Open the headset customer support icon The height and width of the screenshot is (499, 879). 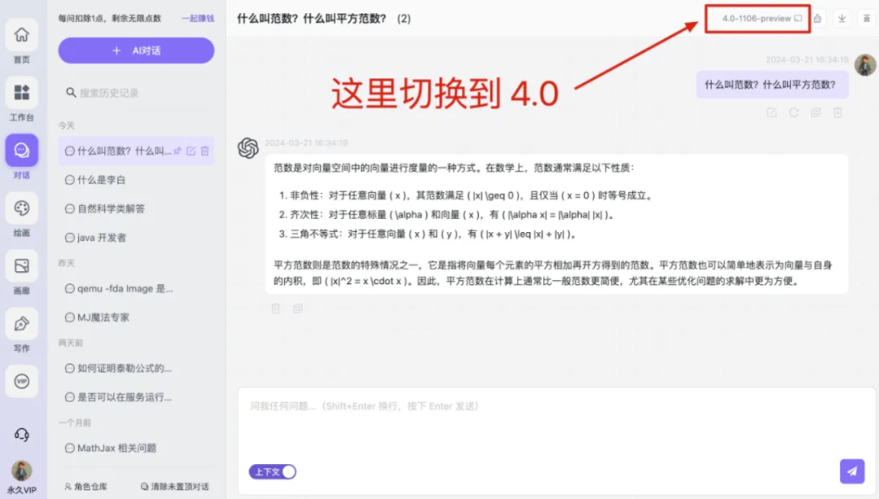(x=22, y=435)
